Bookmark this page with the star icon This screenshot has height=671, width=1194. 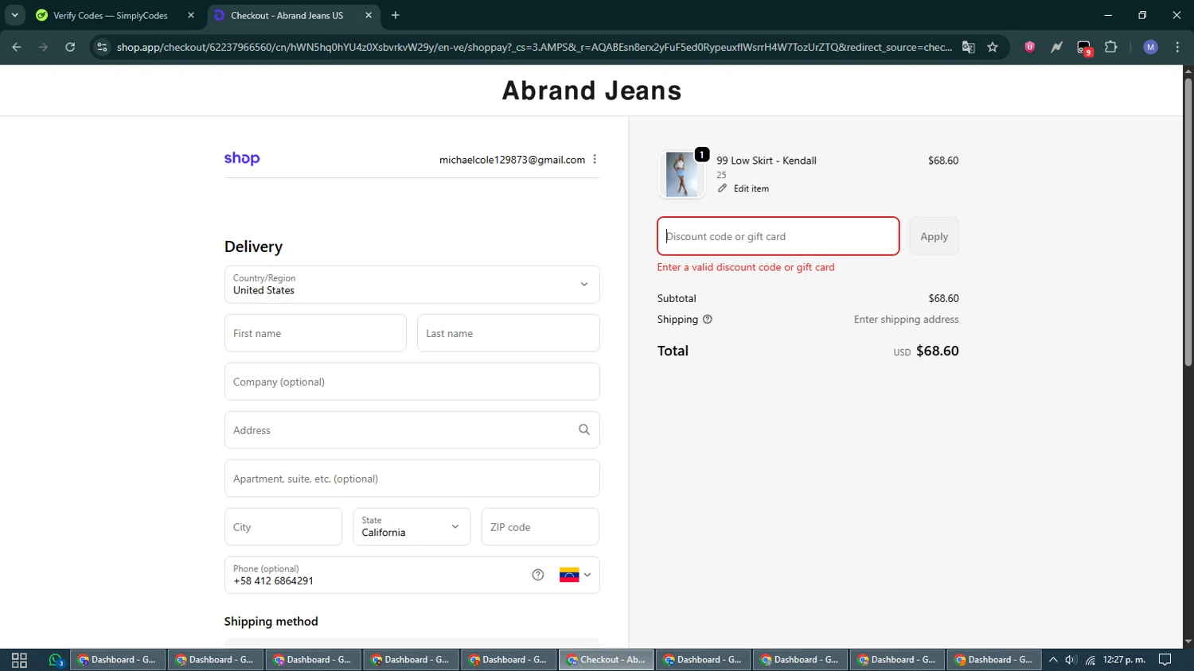tap(993, 47)
